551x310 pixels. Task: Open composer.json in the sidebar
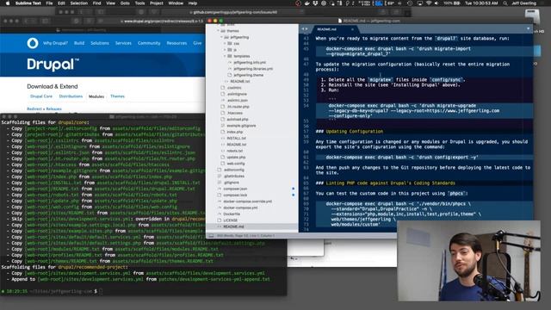235,189
